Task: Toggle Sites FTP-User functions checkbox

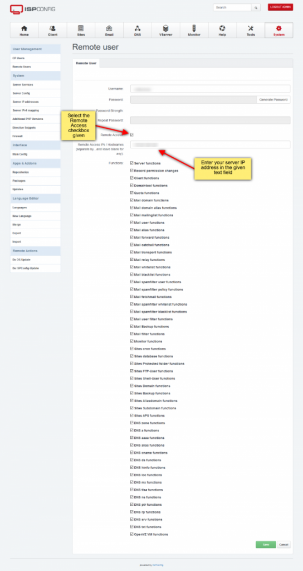Action: click(x=131, y=371)
